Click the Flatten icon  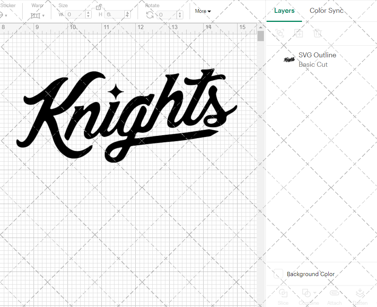pyautogui.click(x=360, y=297)
